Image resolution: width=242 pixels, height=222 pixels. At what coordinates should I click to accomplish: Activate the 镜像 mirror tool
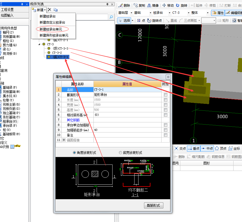click(153, 5)
